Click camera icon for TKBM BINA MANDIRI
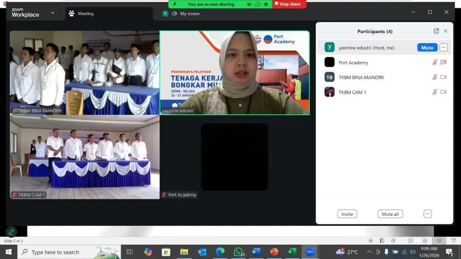This screenshot has width=461, height=259. 443,77
